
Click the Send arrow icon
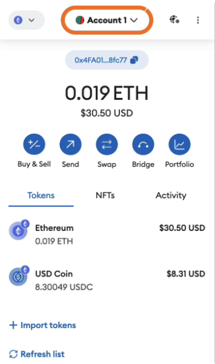[x=70, y=144]
